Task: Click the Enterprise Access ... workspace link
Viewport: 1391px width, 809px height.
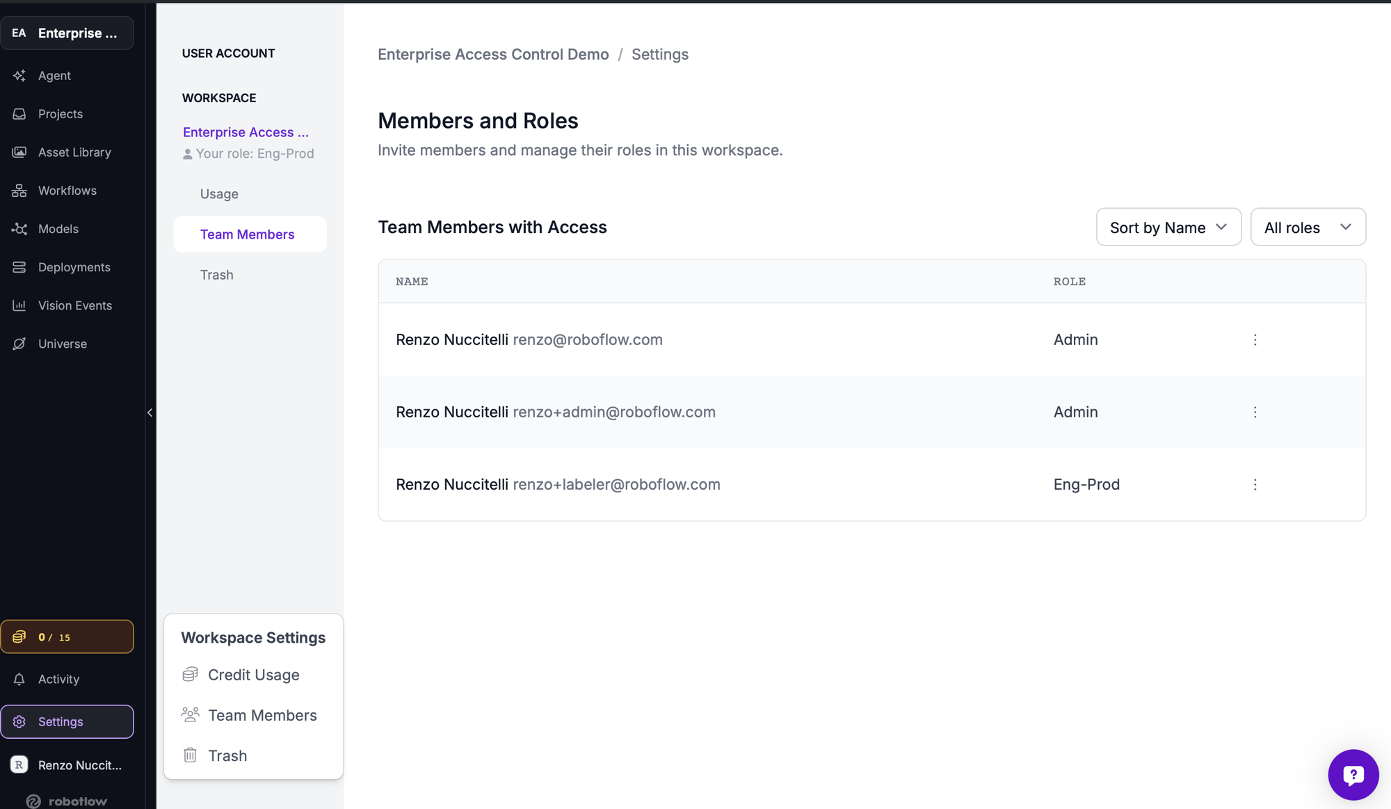Action: [x=246, y=132]
